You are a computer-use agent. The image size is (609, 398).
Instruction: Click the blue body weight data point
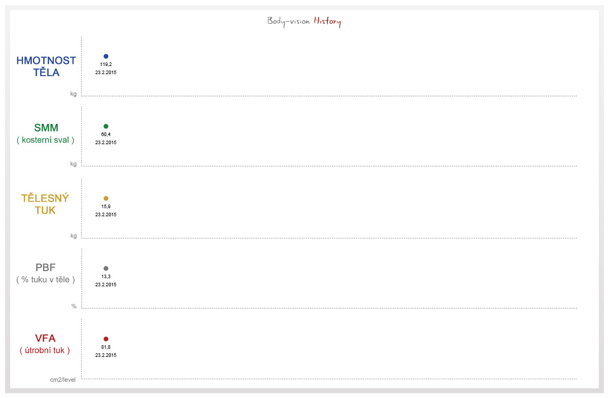[106, 56]
